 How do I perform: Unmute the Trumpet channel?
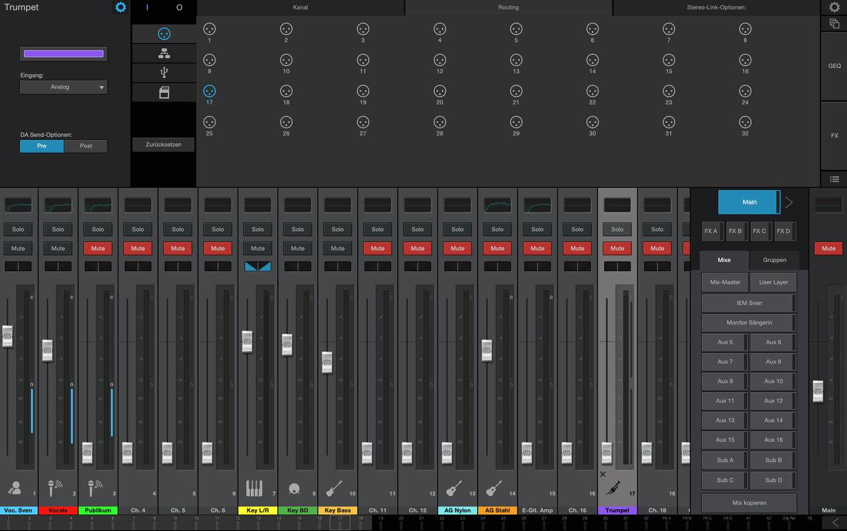(617, 249)
